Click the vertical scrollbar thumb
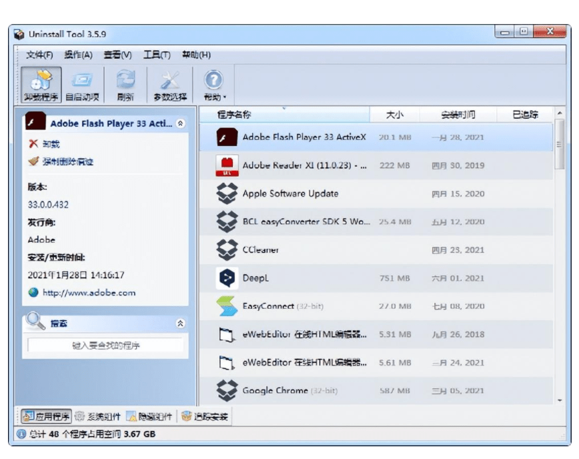579x459 pixels. (x=560, y=144)
